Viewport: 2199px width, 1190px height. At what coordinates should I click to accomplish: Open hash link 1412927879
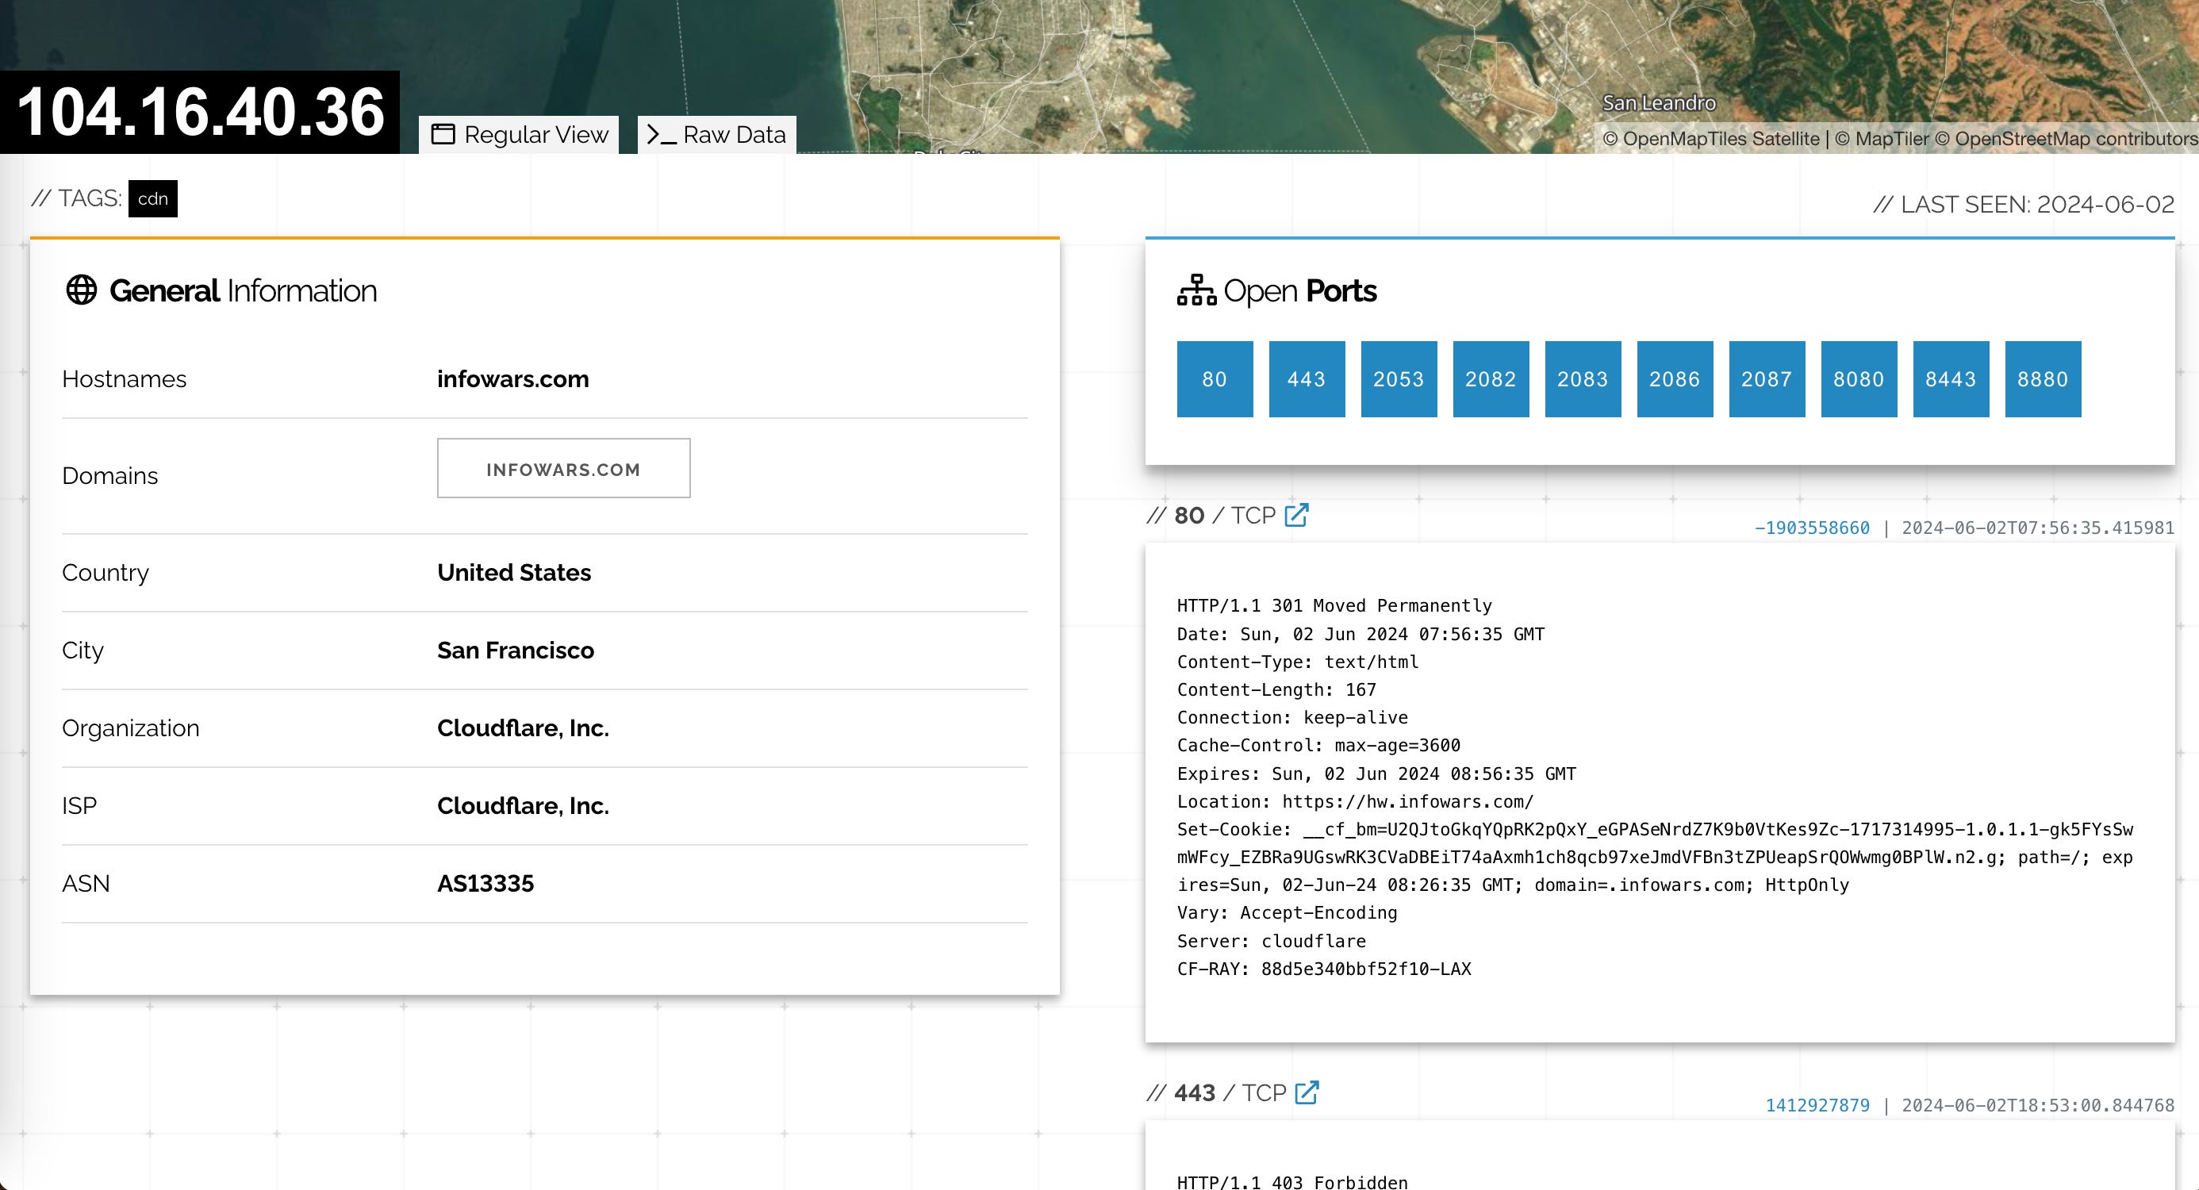[1817, 1104]
